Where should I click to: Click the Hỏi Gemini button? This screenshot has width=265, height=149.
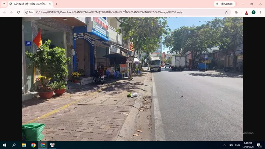224,4
